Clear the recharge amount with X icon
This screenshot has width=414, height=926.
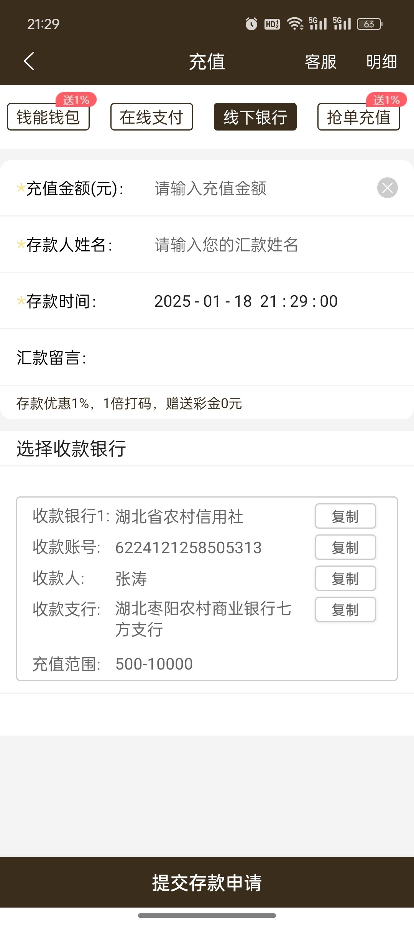coord(387,188)
